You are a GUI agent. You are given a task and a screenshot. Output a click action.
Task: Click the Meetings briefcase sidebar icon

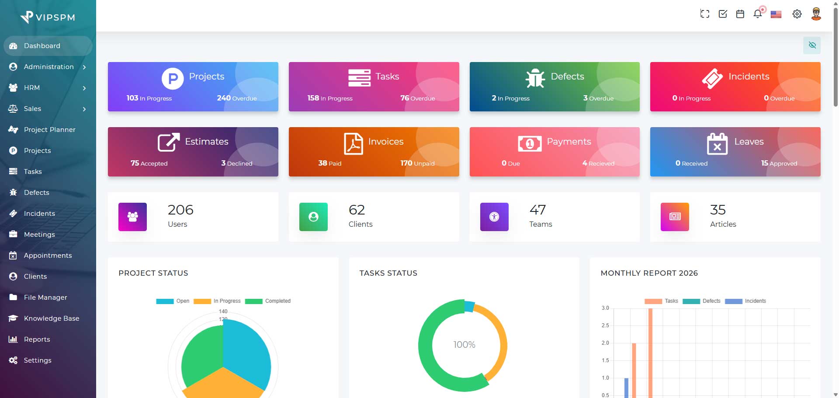pyautogui.click(x=13, y=235)
